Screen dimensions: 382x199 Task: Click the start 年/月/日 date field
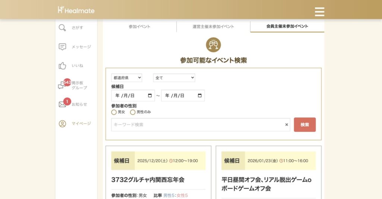(x=133, y=96)
